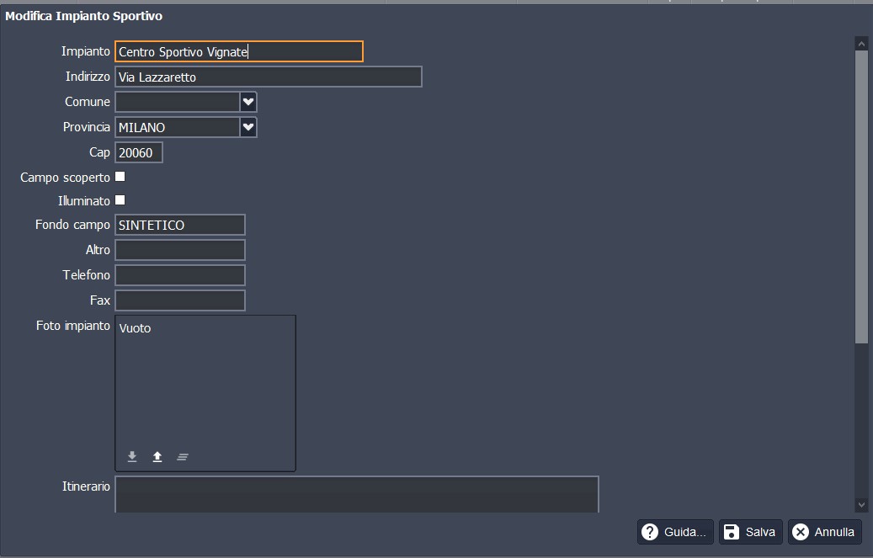The image size is (873, 558).
Task: Click the X icon on Annulla
Action: [801, 532]
